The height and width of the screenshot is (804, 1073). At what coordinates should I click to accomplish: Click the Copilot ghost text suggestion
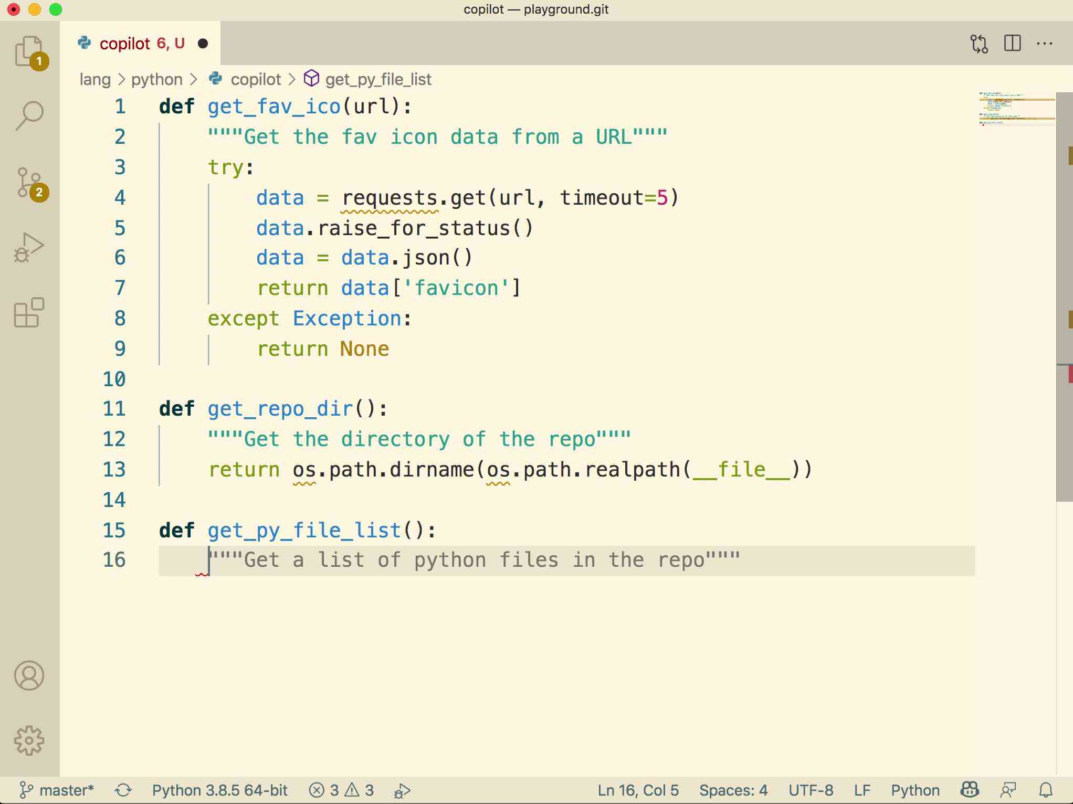[x=475, y=560]
